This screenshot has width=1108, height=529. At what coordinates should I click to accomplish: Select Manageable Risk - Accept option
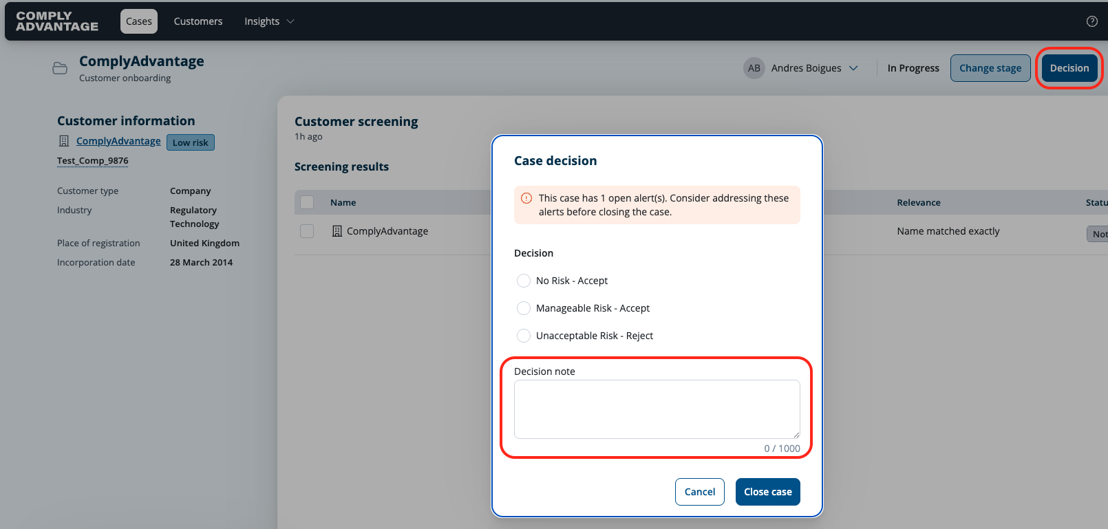[x=524, y=308]
